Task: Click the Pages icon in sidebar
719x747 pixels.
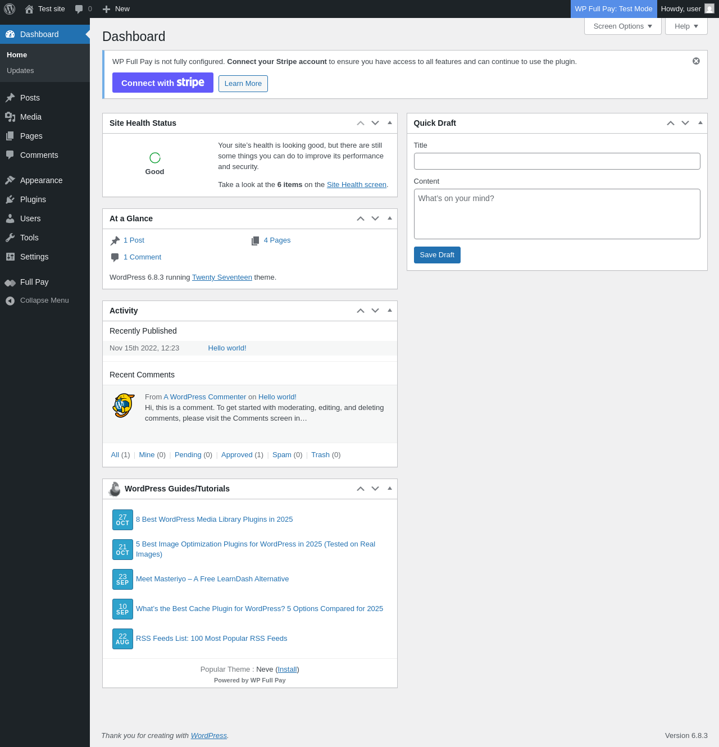Action: [x=10, y=136]
